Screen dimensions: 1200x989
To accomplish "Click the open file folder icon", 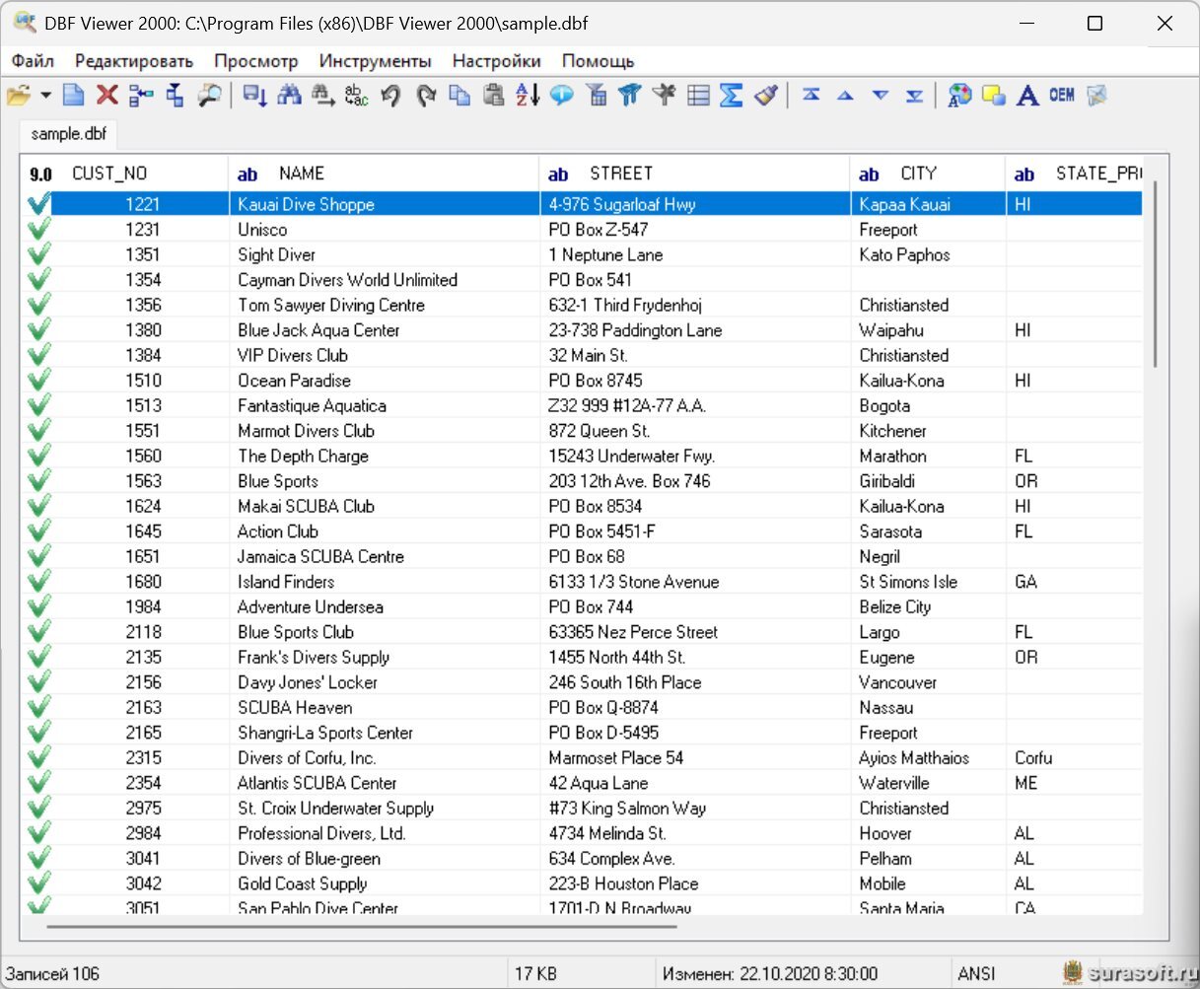I will point(18,96).
